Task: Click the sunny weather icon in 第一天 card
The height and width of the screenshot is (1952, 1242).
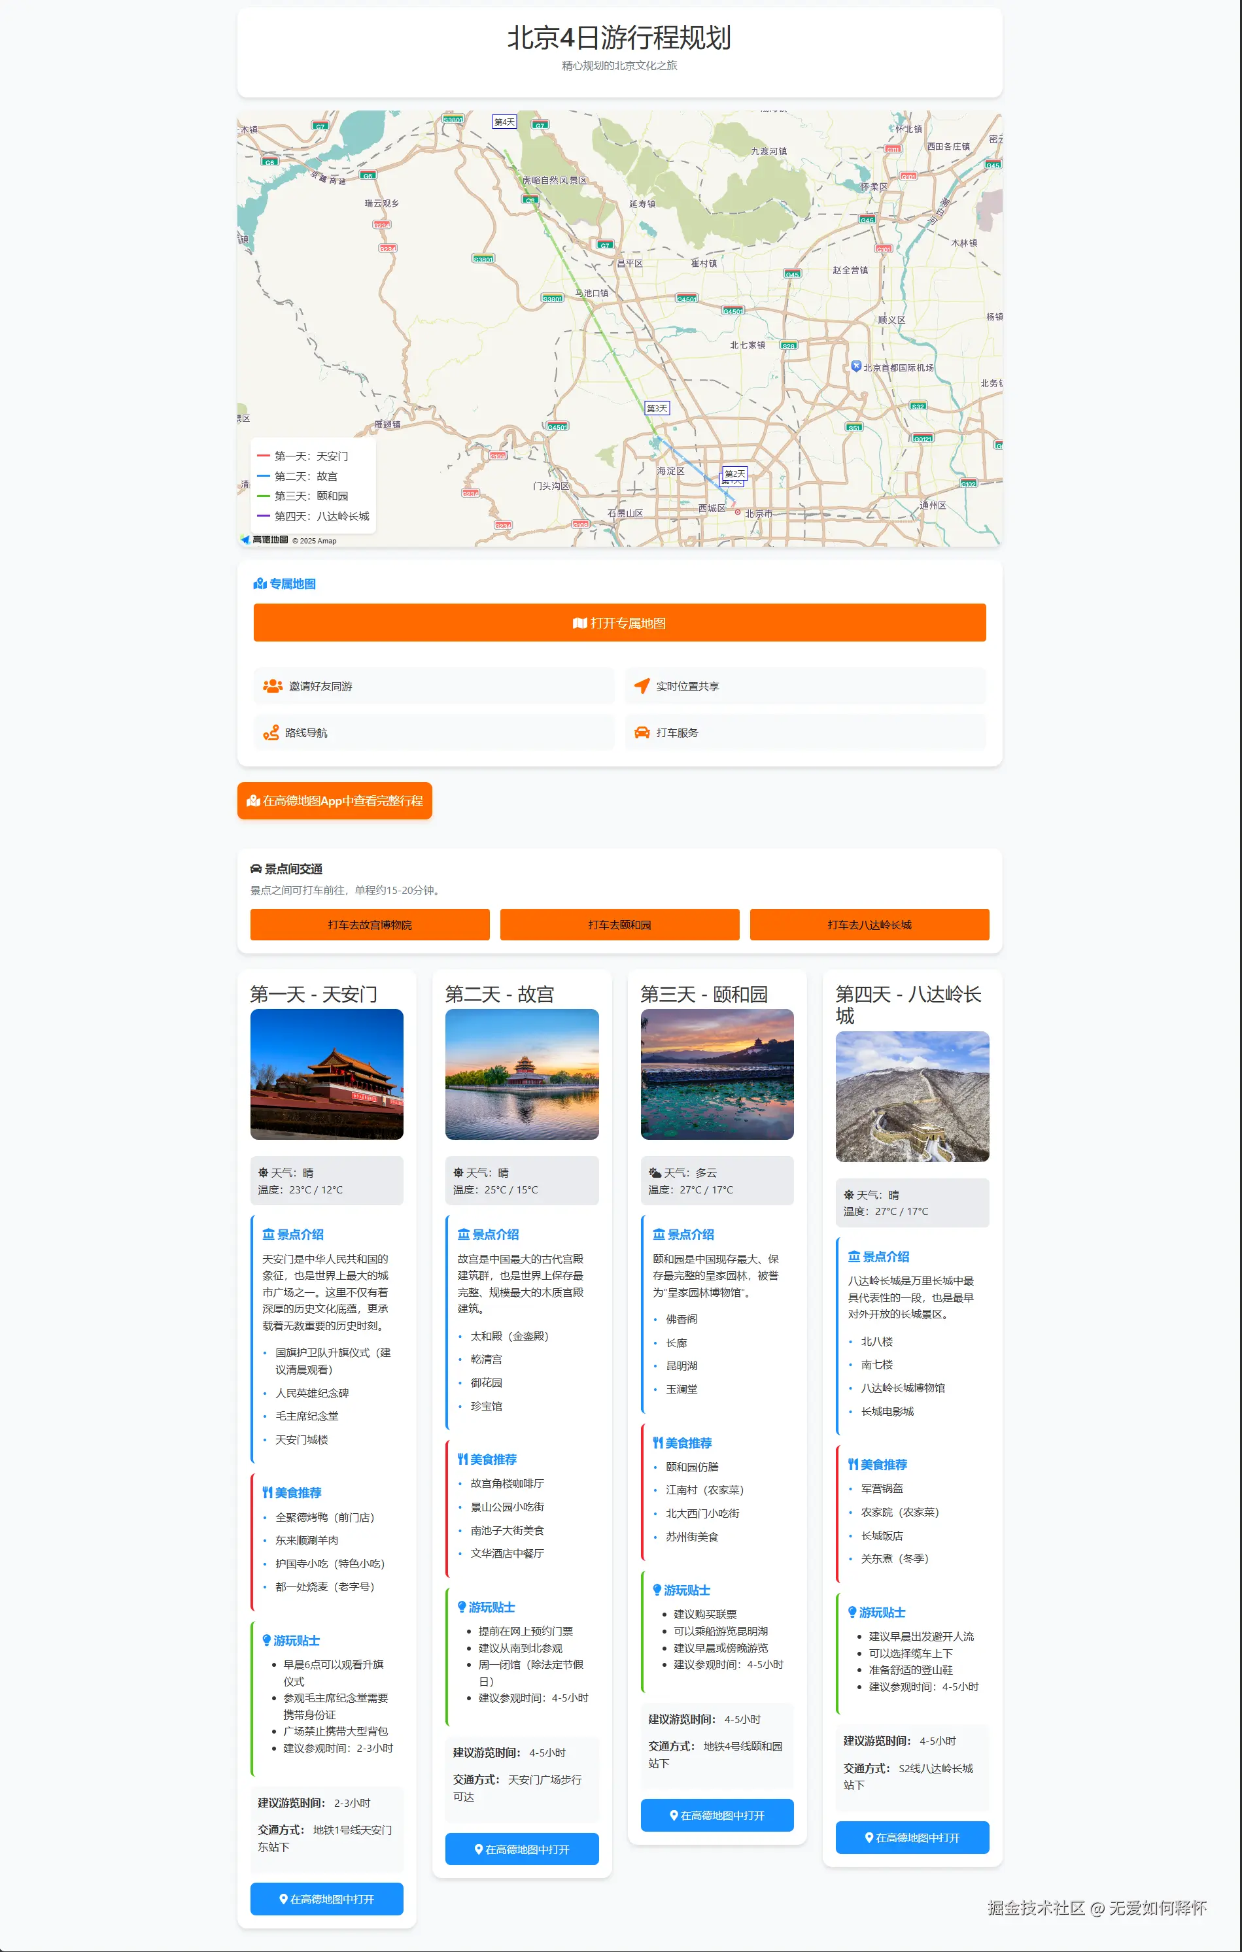Action: coord(263,1172)
